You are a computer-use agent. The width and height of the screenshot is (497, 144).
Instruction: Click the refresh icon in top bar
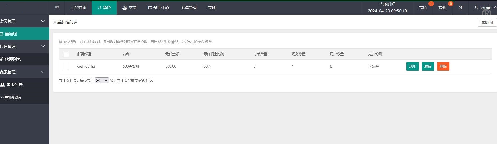click(x=460, y=8)
